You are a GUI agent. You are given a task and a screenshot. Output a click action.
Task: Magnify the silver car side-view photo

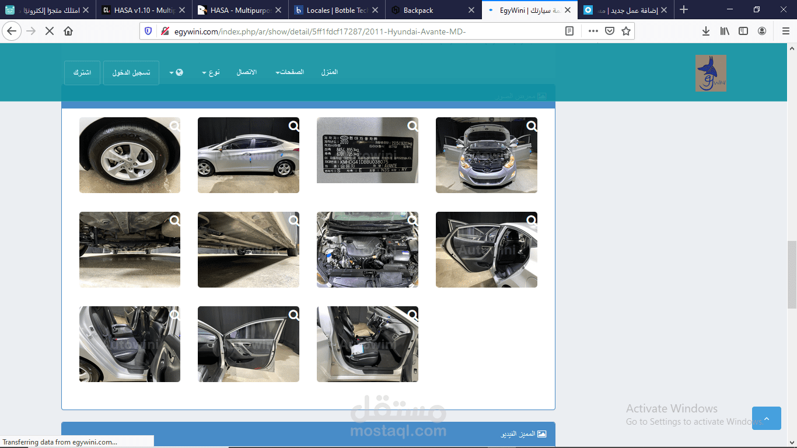(294, 125)
